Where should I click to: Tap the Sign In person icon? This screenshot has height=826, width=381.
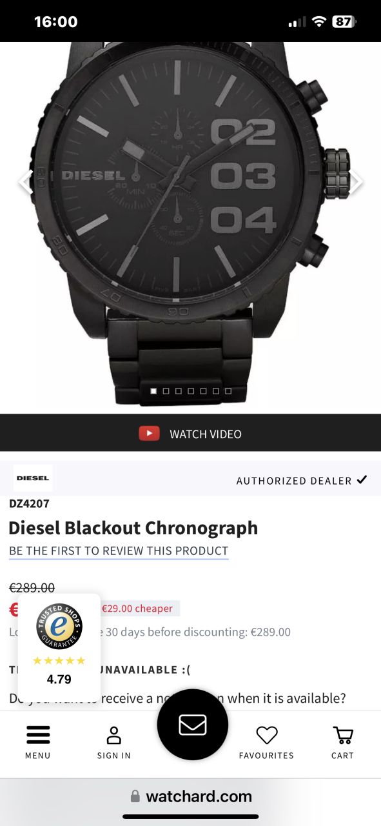[114, 735]
